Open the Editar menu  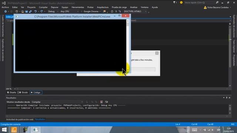(x=15, y=7)
